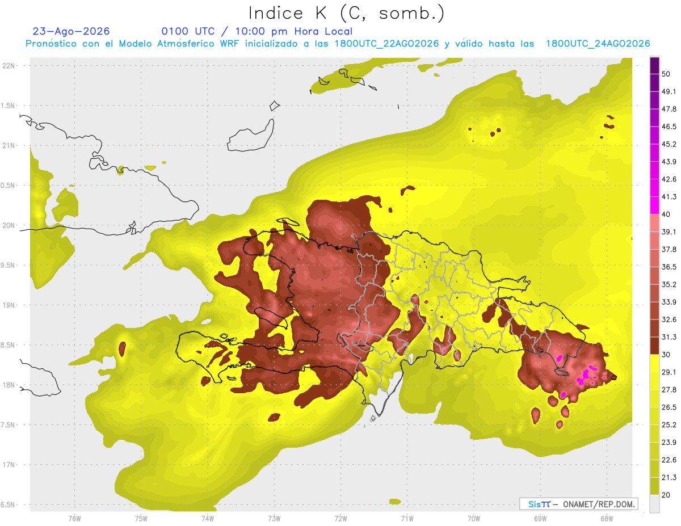Click the legend value "43.9"
681x526 pixels.
click(x=669, y=162)
